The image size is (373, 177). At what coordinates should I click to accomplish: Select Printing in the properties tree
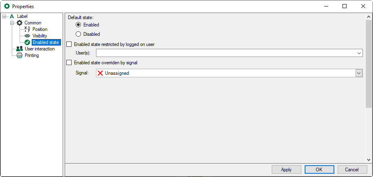[x=32, y=55]
